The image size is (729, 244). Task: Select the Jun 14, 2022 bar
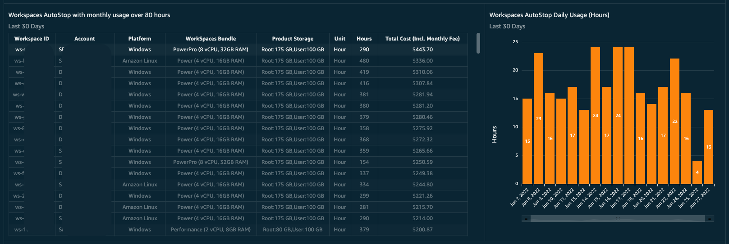(595, 116)
